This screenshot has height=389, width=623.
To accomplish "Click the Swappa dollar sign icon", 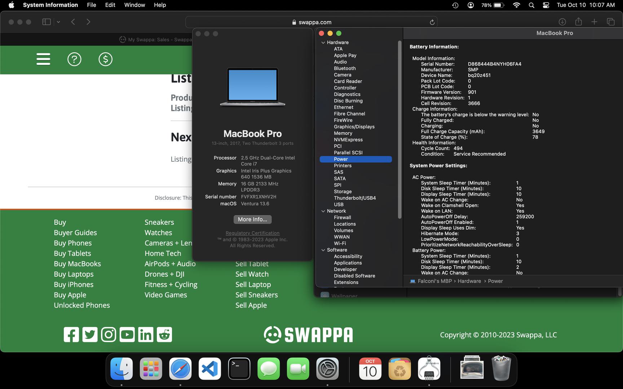I will point(105,59).
